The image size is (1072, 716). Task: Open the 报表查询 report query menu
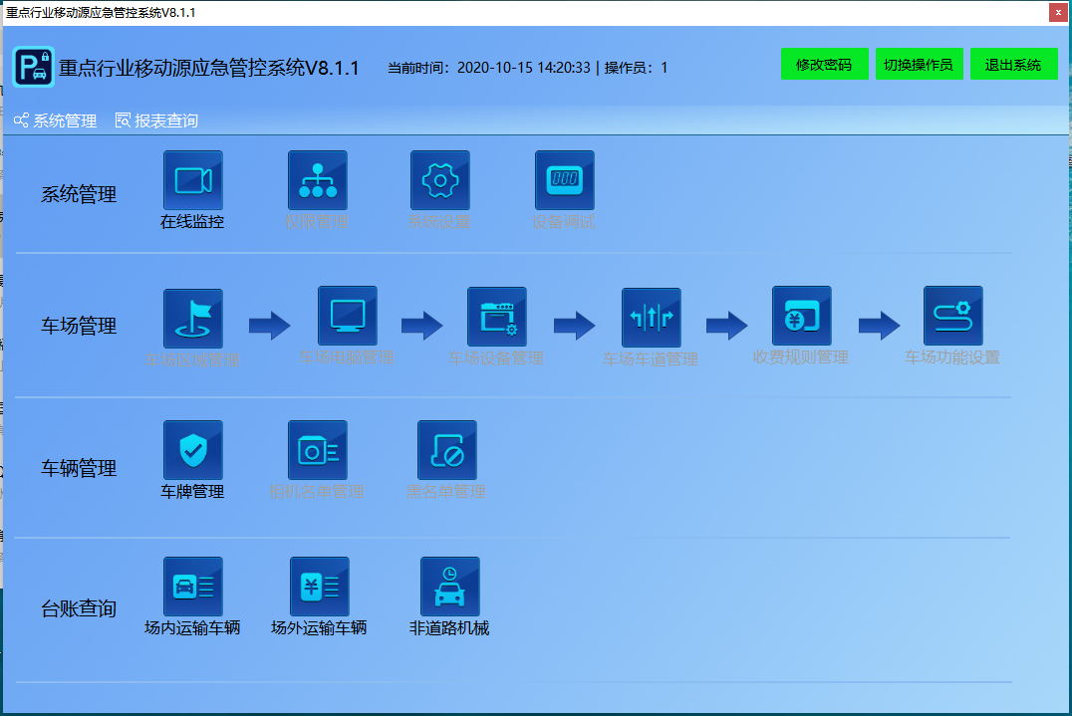[154, 120]
